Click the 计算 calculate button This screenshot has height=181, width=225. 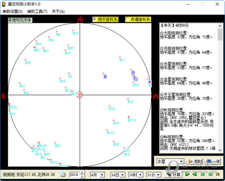(x=173, y=175)
